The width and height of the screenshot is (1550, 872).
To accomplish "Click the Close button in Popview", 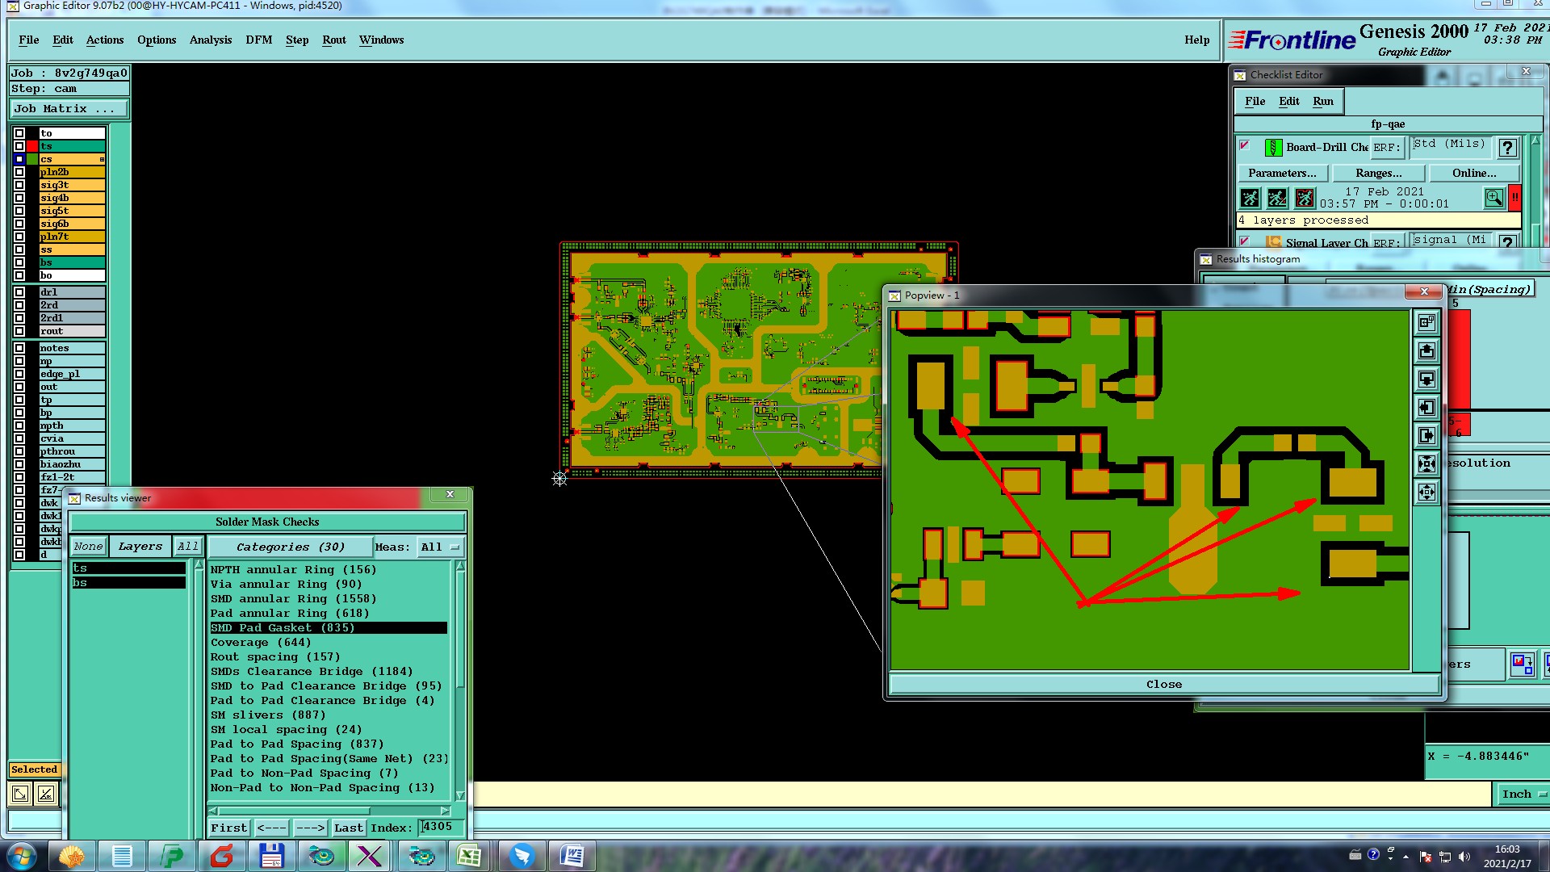I will [1163, 684].
